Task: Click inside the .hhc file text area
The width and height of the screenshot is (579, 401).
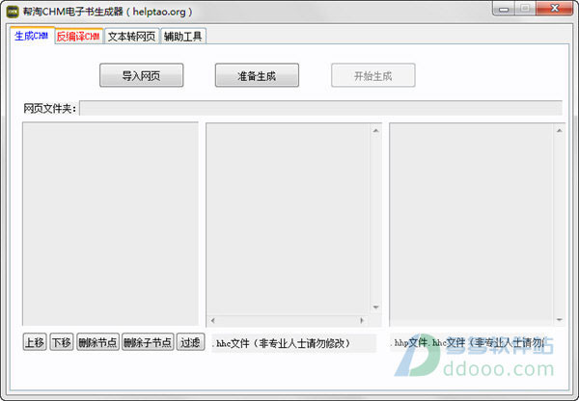Action: [x=288, y=219]
